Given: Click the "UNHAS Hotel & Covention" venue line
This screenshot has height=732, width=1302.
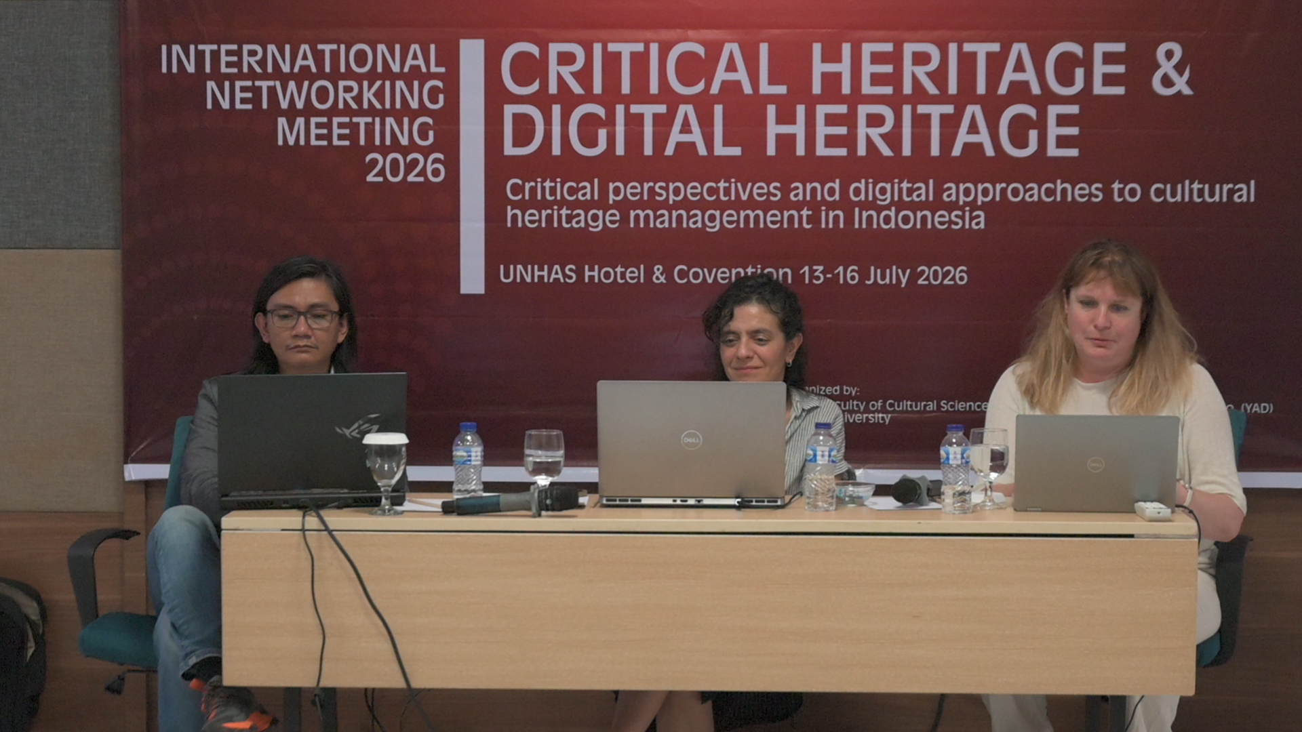Looking at the screenshot, I should [x=645, y=274].
